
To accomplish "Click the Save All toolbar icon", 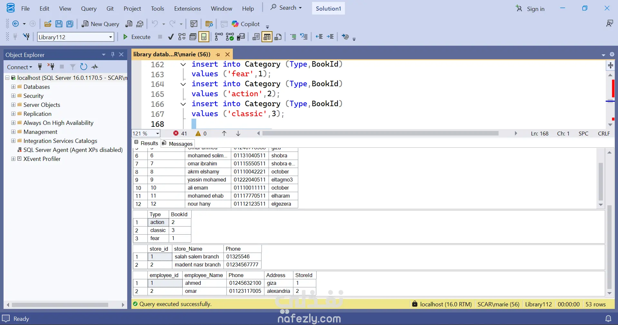I will point(70,24).
